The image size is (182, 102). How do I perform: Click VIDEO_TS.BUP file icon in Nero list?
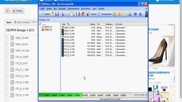point(63,27)
